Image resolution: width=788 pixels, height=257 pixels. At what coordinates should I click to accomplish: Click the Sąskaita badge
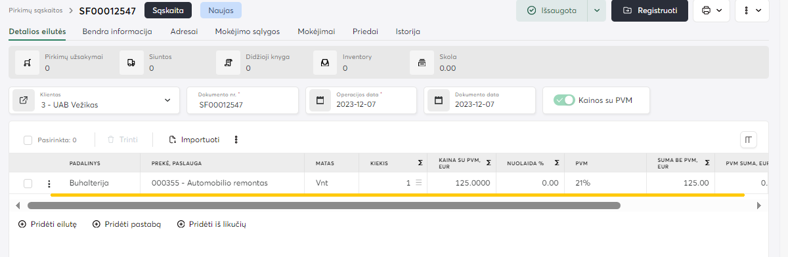pyautogui.click(x=168, y=10)
